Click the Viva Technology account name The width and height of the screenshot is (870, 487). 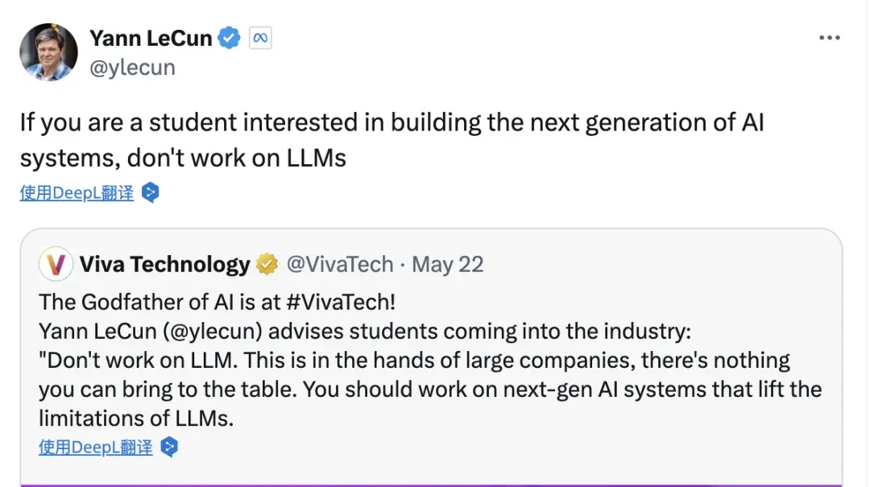point(165,264)
